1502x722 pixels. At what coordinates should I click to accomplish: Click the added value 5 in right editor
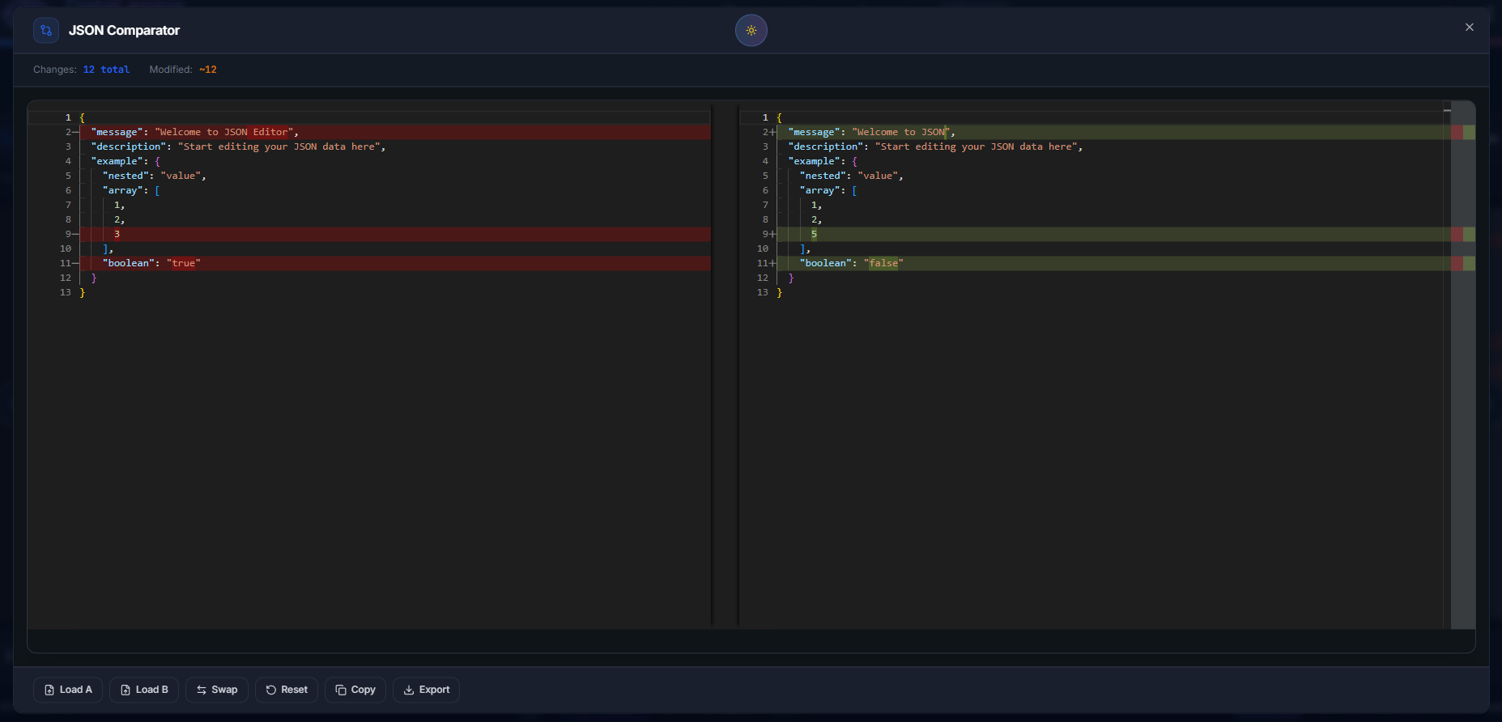tap(814, 234)
